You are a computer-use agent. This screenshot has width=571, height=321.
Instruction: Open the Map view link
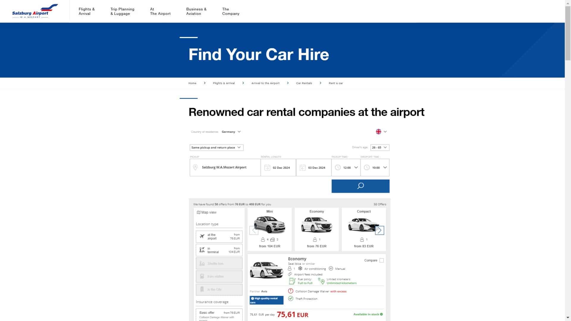point(207,213)
